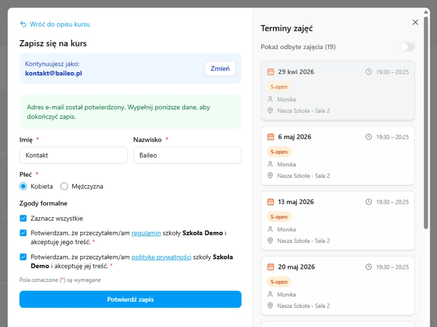Click clock icon on 13 maj 2026 card

[369, 201]
